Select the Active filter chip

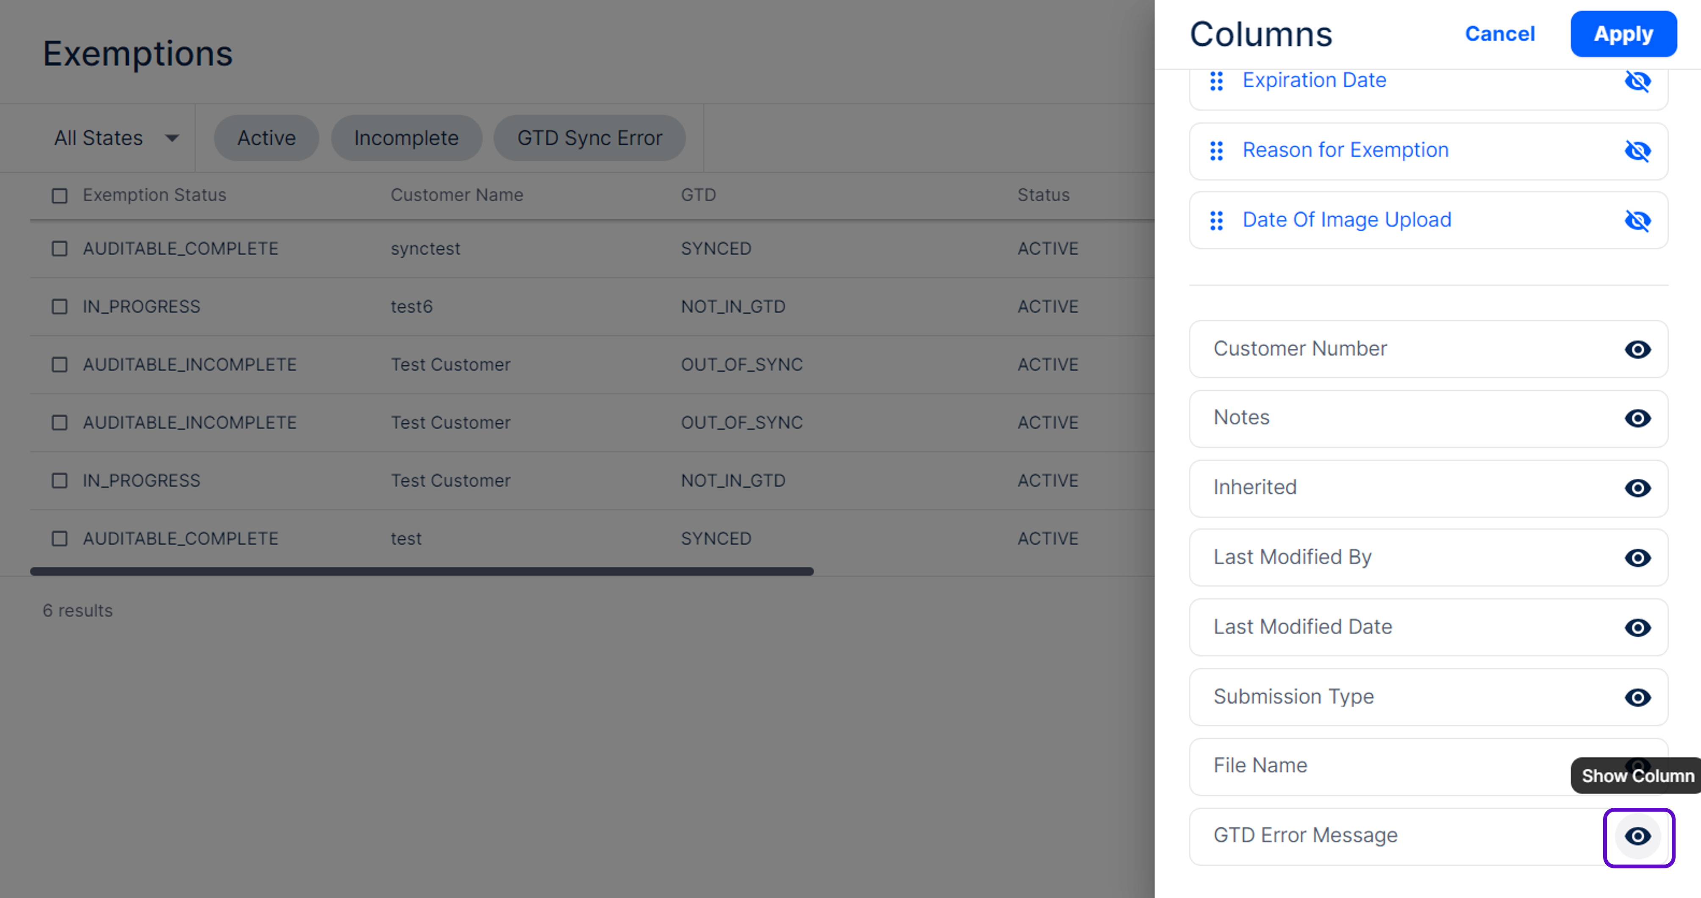pyautogui.click(x=266, y=138)
